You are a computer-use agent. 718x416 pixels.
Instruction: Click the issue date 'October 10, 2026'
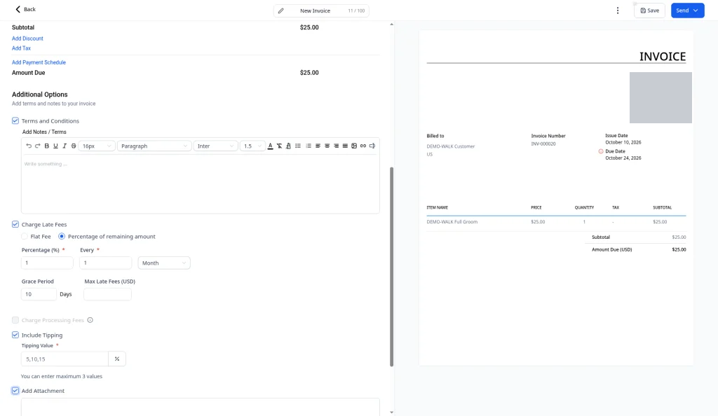[623, 142]
